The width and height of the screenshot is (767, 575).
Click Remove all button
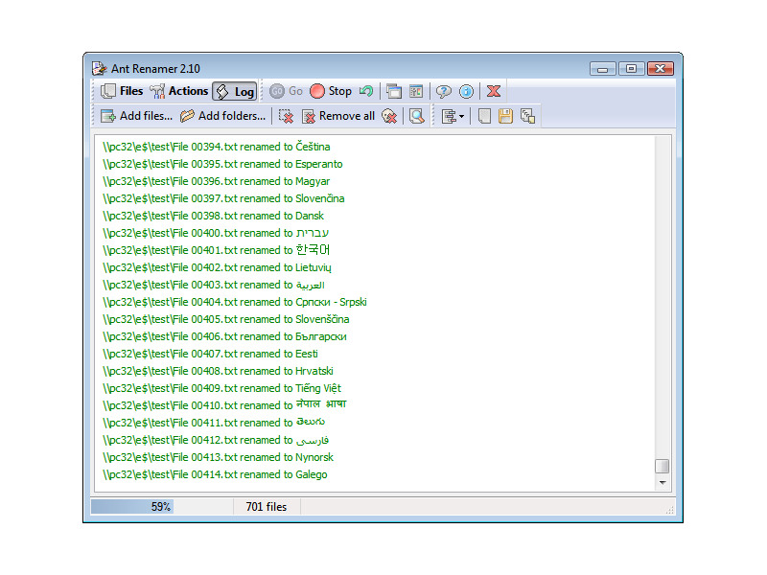[x=337, y=116]
